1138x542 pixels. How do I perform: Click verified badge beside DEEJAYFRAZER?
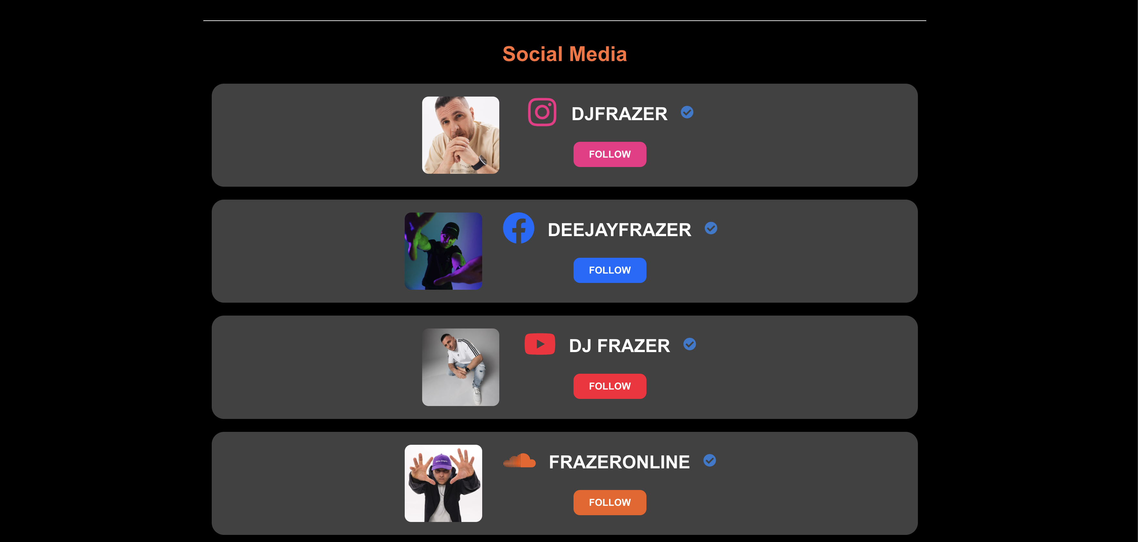coord(711,228)
